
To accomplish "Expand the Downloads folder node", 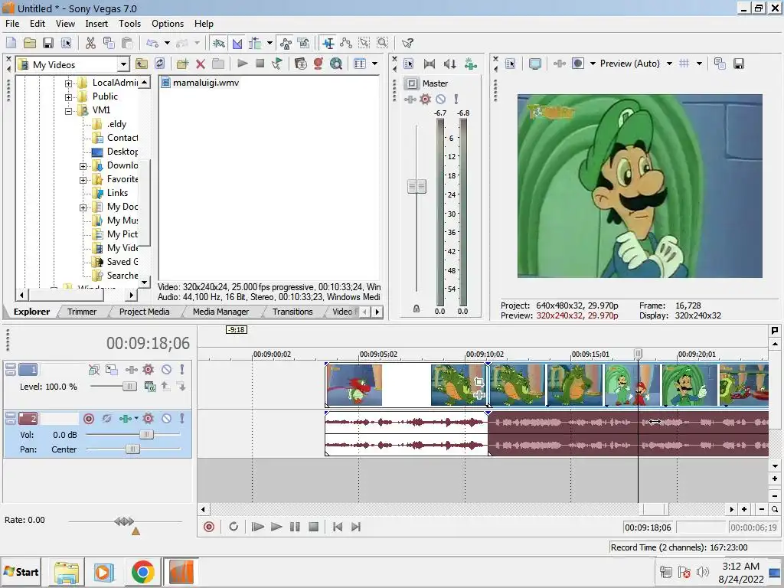I will coord(83,166).
